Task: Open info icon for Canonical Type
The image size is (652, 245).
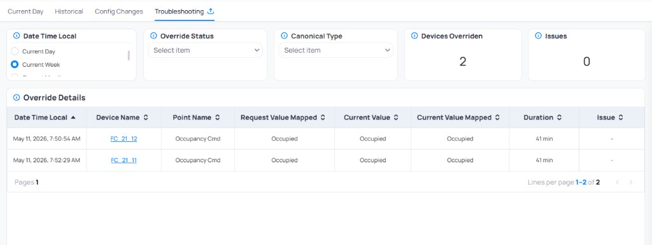Action: [x=285, y=36]
